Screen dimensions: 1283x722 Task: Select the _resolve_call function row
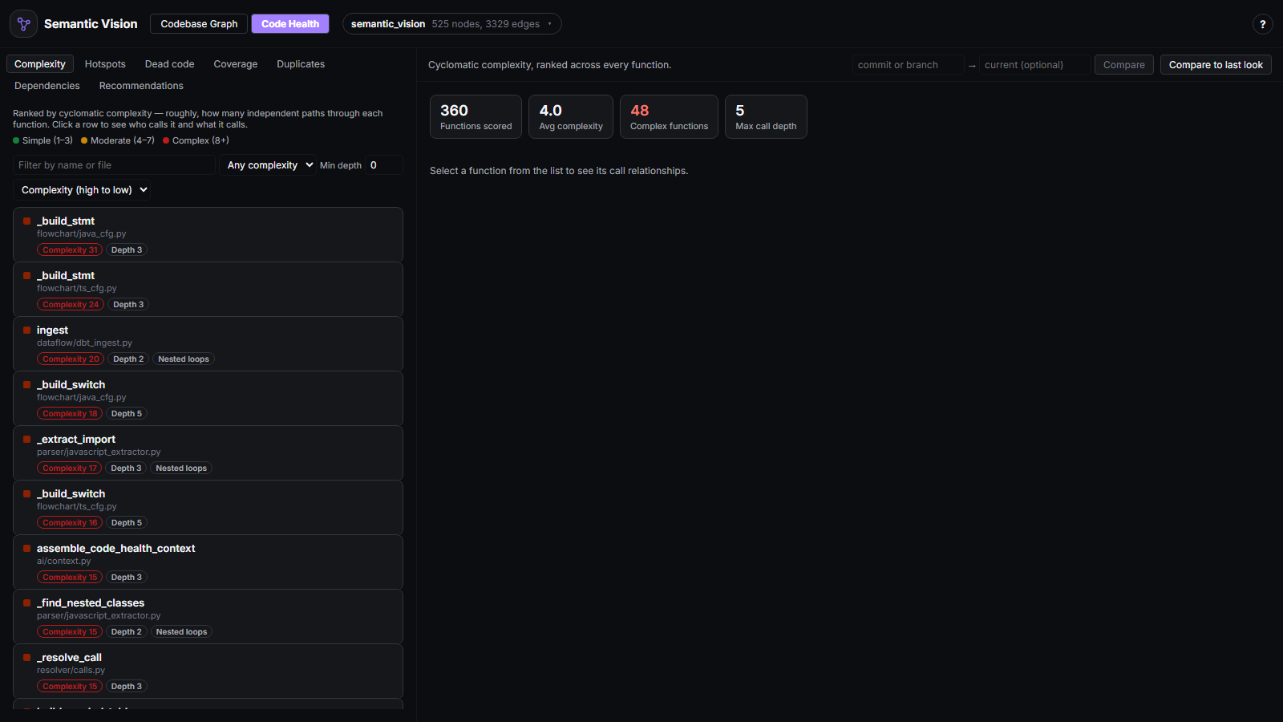(x=208, y=671)
